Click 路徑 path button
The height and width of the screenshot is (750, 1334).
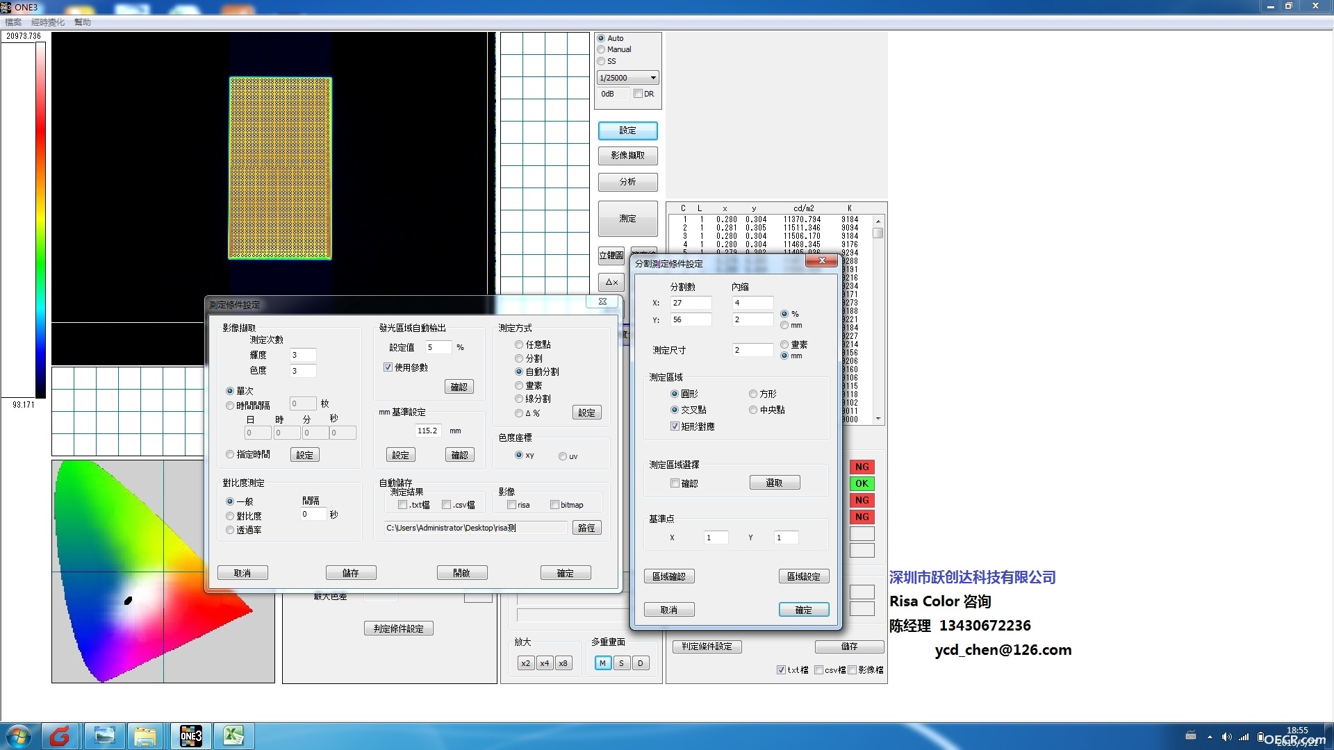587,528
